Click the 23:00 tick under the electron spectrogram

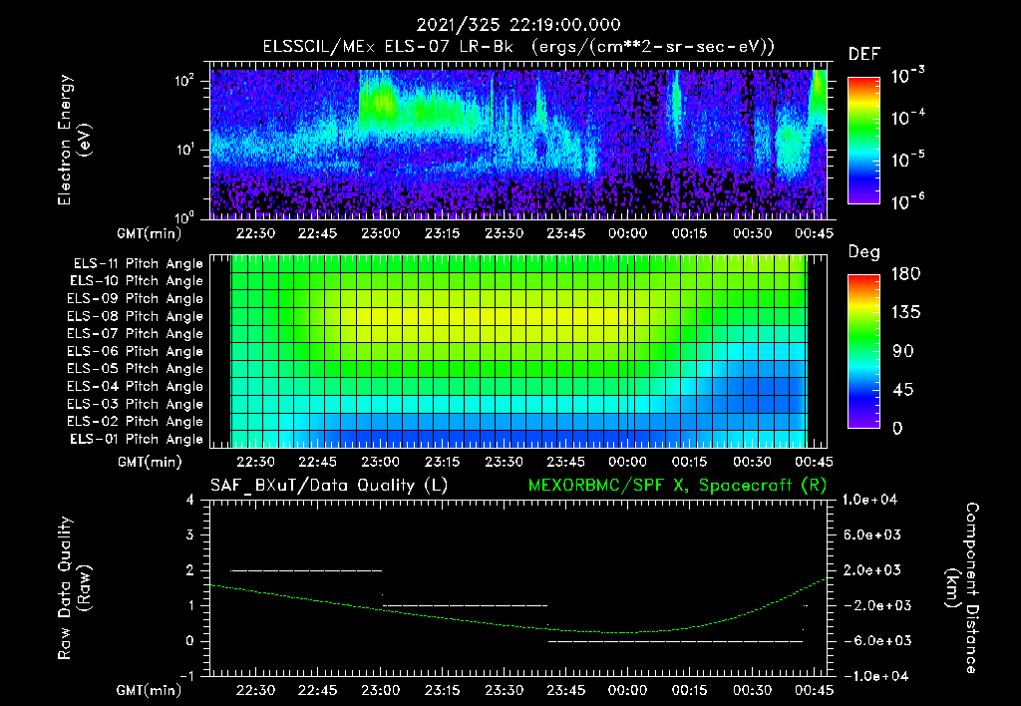tap(380, 233)
